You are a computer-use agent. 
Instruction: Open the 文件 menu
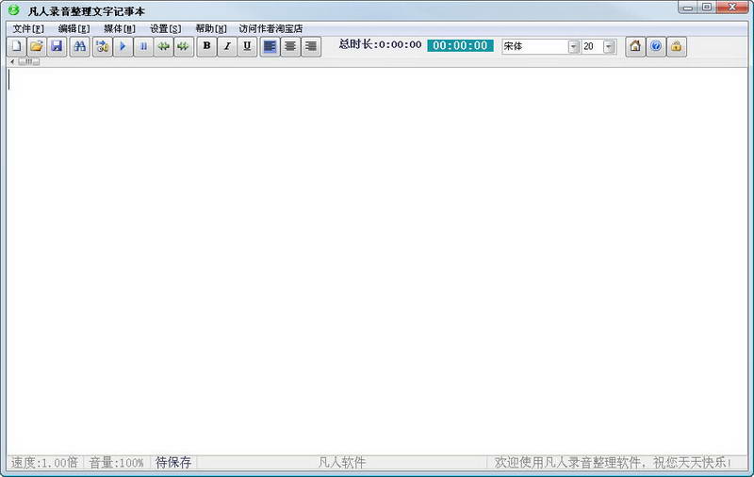(28, 29)
